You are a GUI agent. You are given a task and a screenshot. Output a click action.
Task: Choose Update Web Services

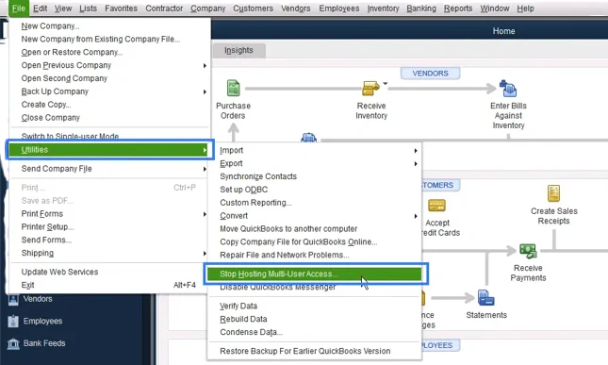pyautogui.click(x=59, y=272)
